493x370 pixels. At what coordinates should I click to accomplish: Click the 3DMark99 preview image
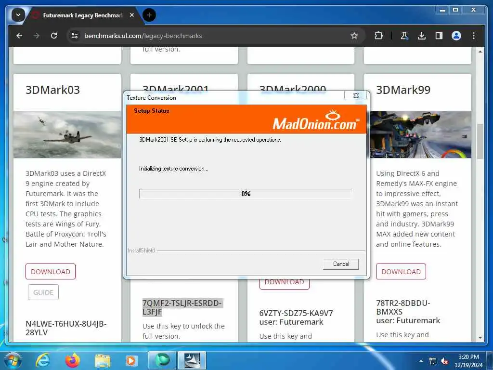(x=420, y=135)
